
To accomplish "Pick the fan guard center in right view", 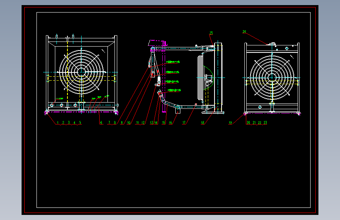I will click(x=272, y=78).
